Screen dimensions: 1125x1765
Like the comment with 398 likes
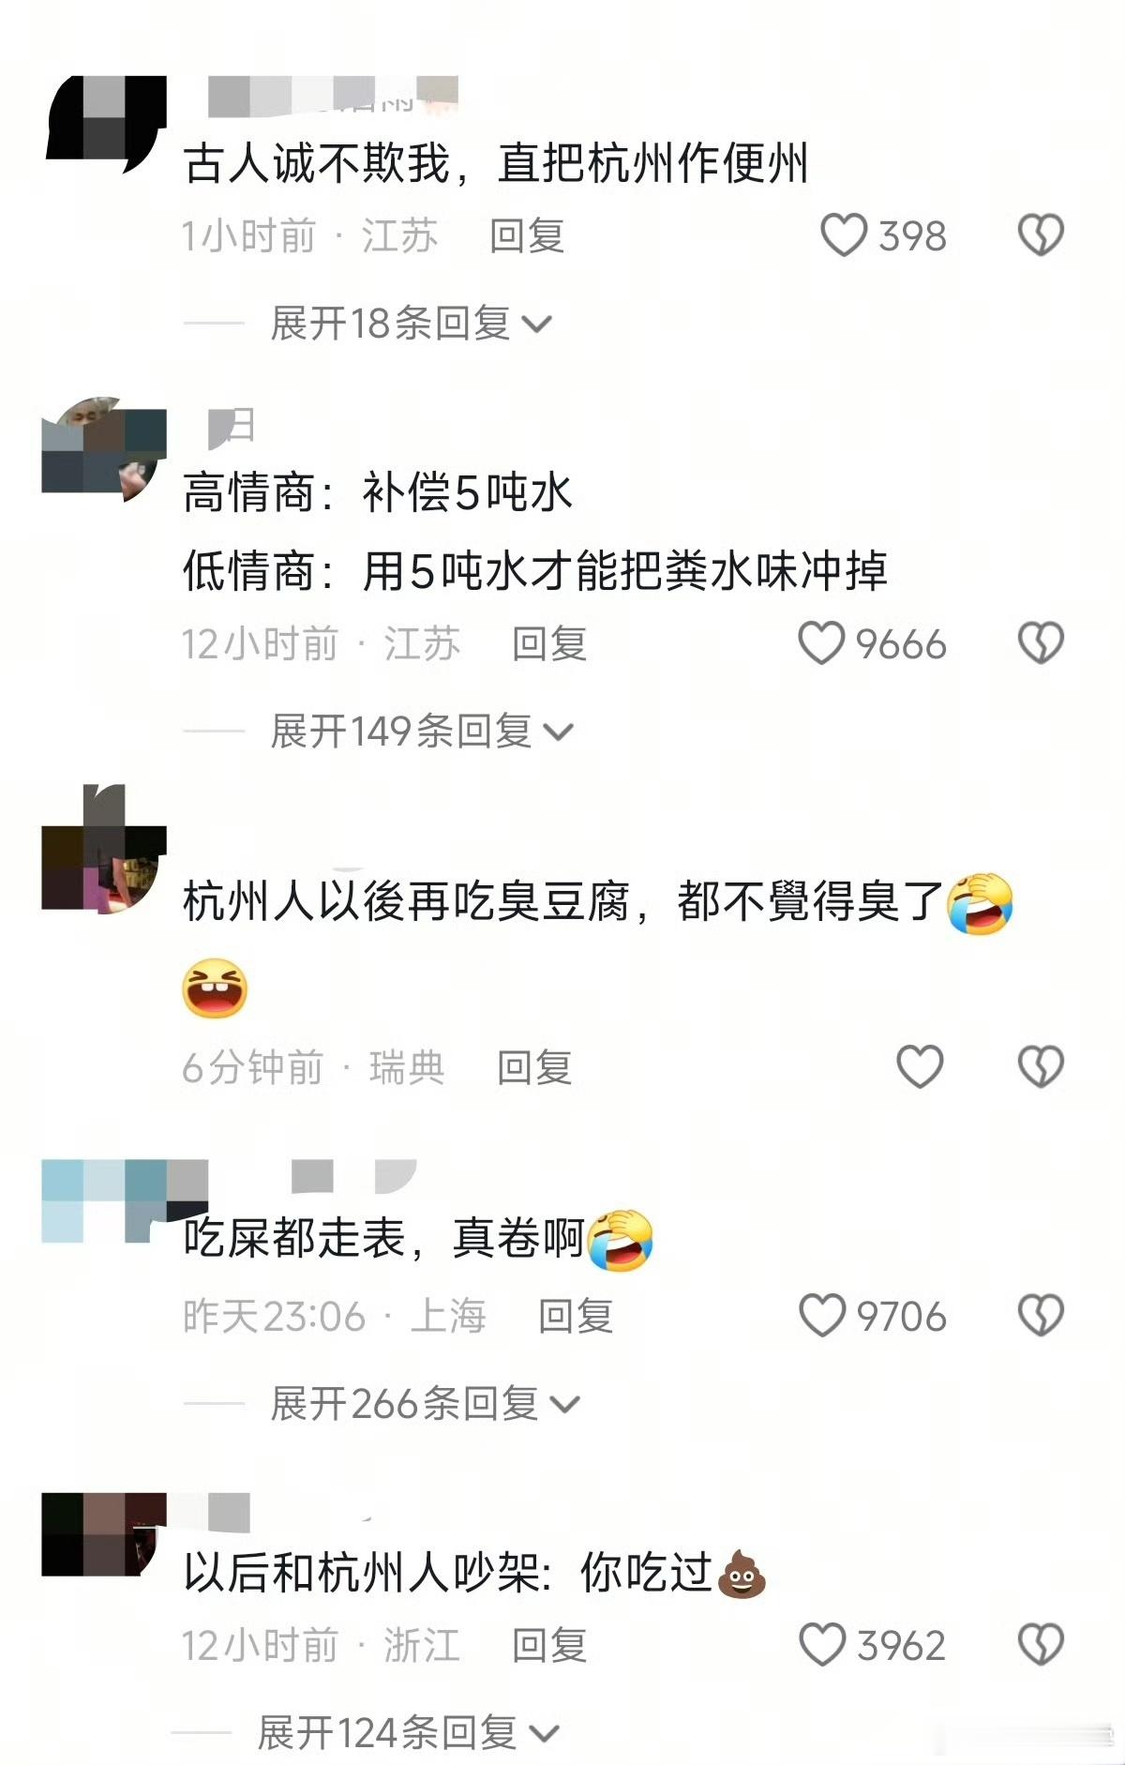click(844, 235)
